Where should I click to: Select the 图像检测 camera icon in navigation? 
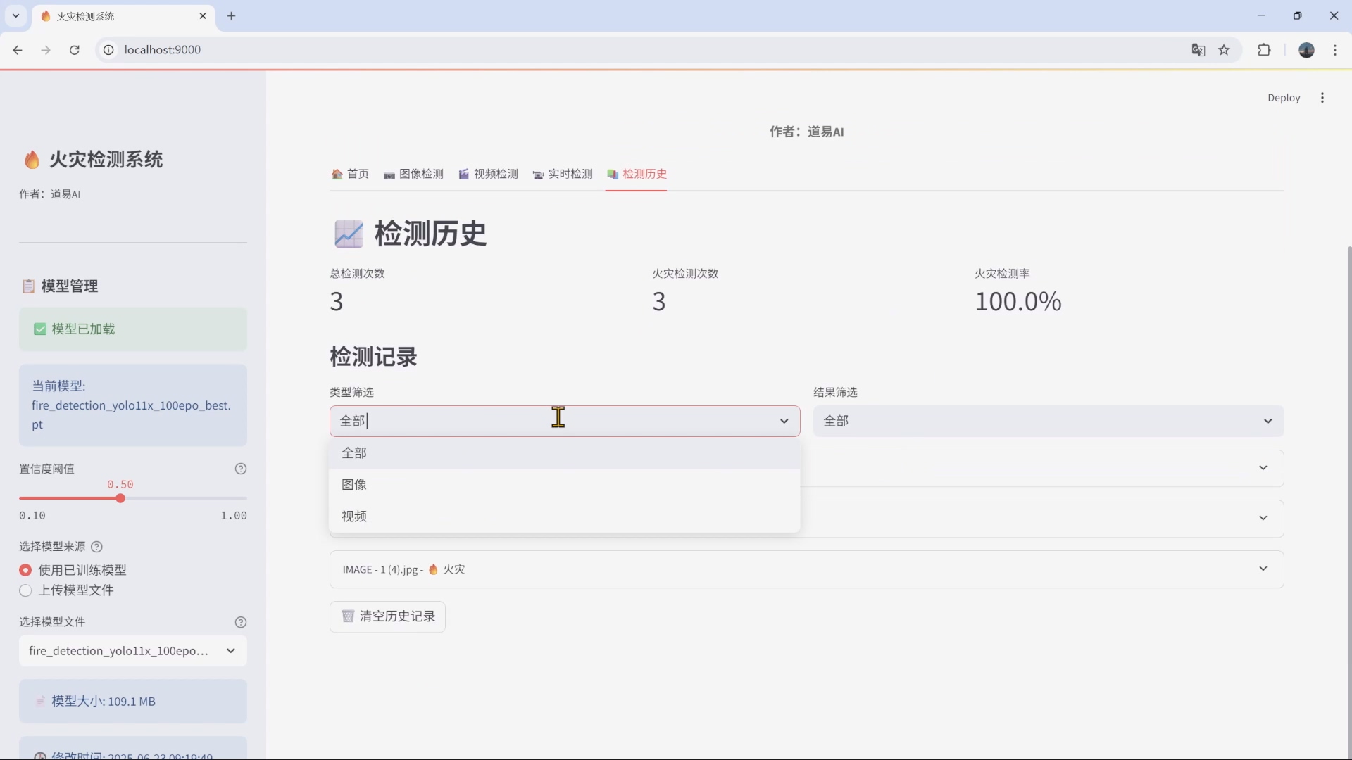pos(389,174)
